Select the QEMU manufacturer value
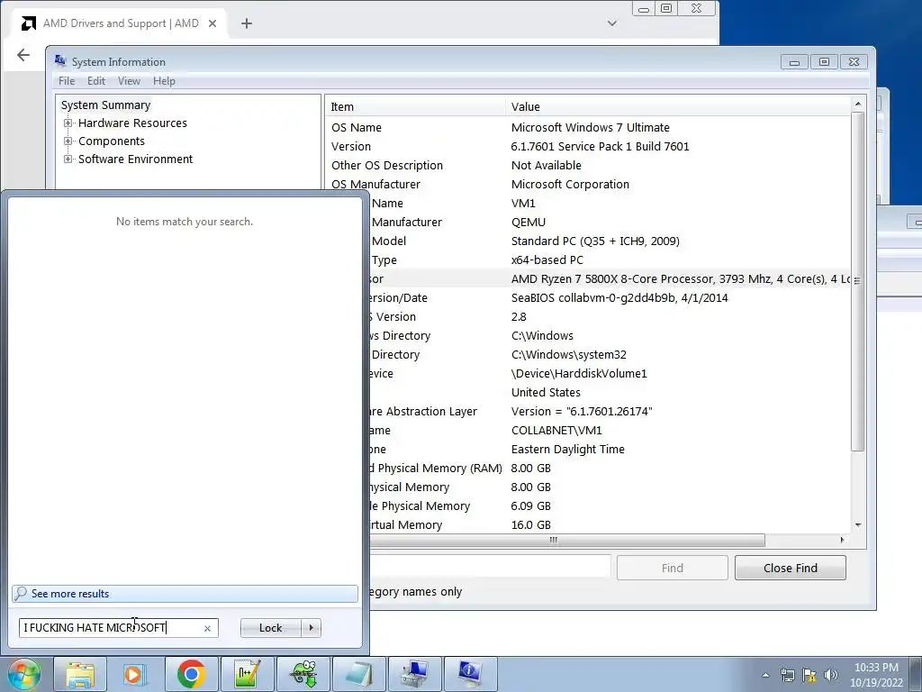The width and height of the screenshot is (922, 692). tap(528, 223)
